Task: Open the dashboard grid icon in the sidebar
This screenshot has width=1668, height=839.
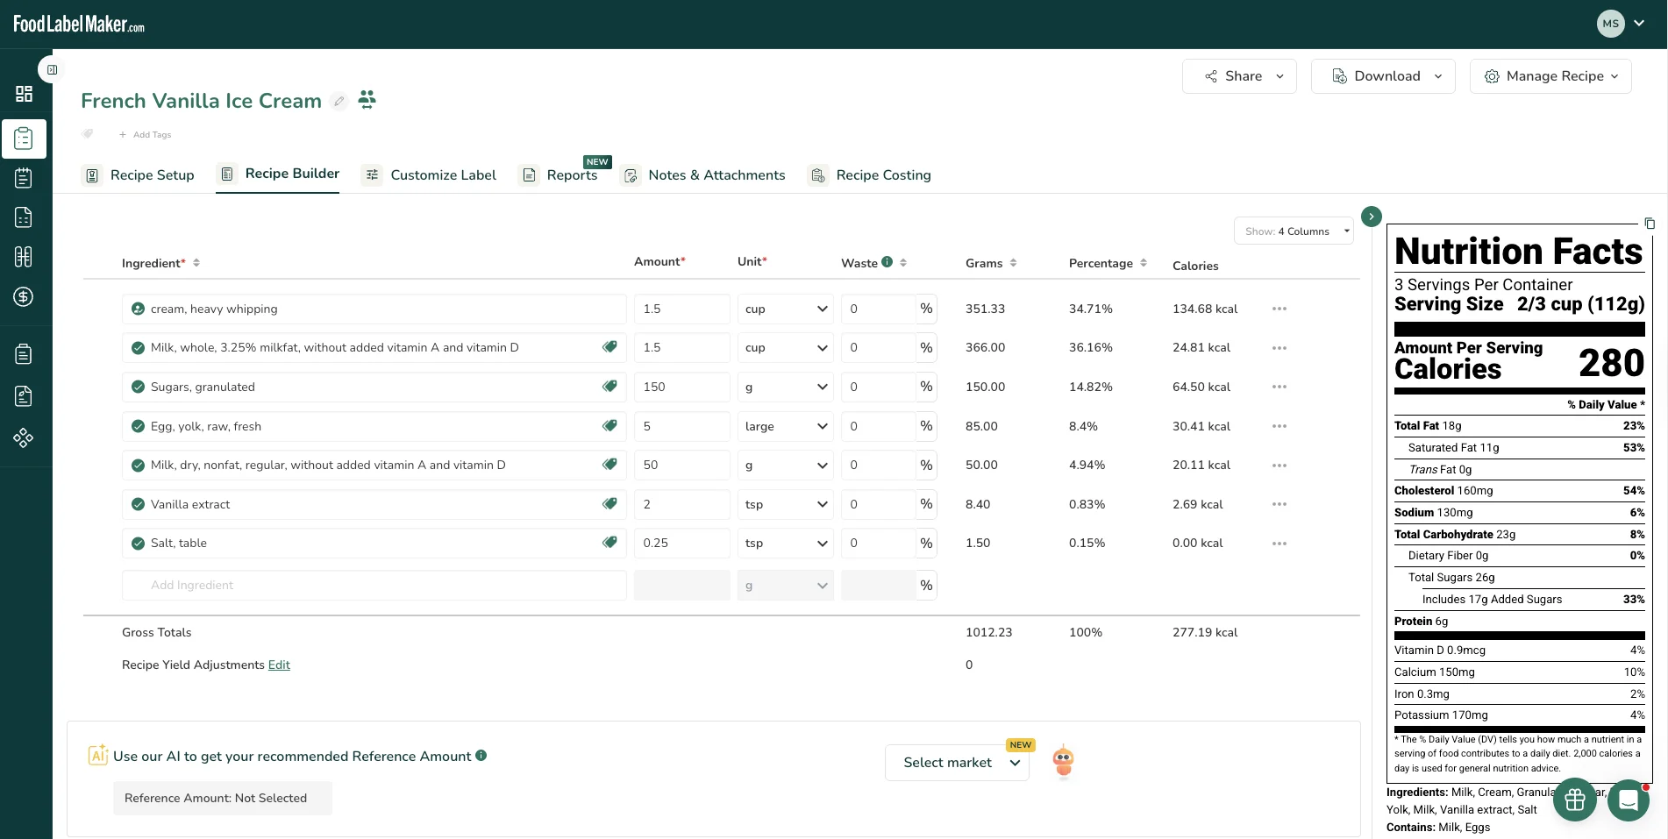Action: 24,94
